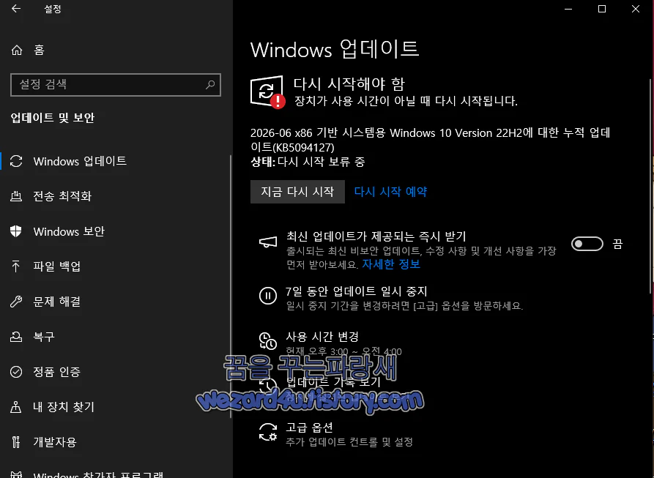This screenshot has height=478, width=654.
Task: Click 상태: 다시 시작 보류 중 text
Action: (308, 162)
